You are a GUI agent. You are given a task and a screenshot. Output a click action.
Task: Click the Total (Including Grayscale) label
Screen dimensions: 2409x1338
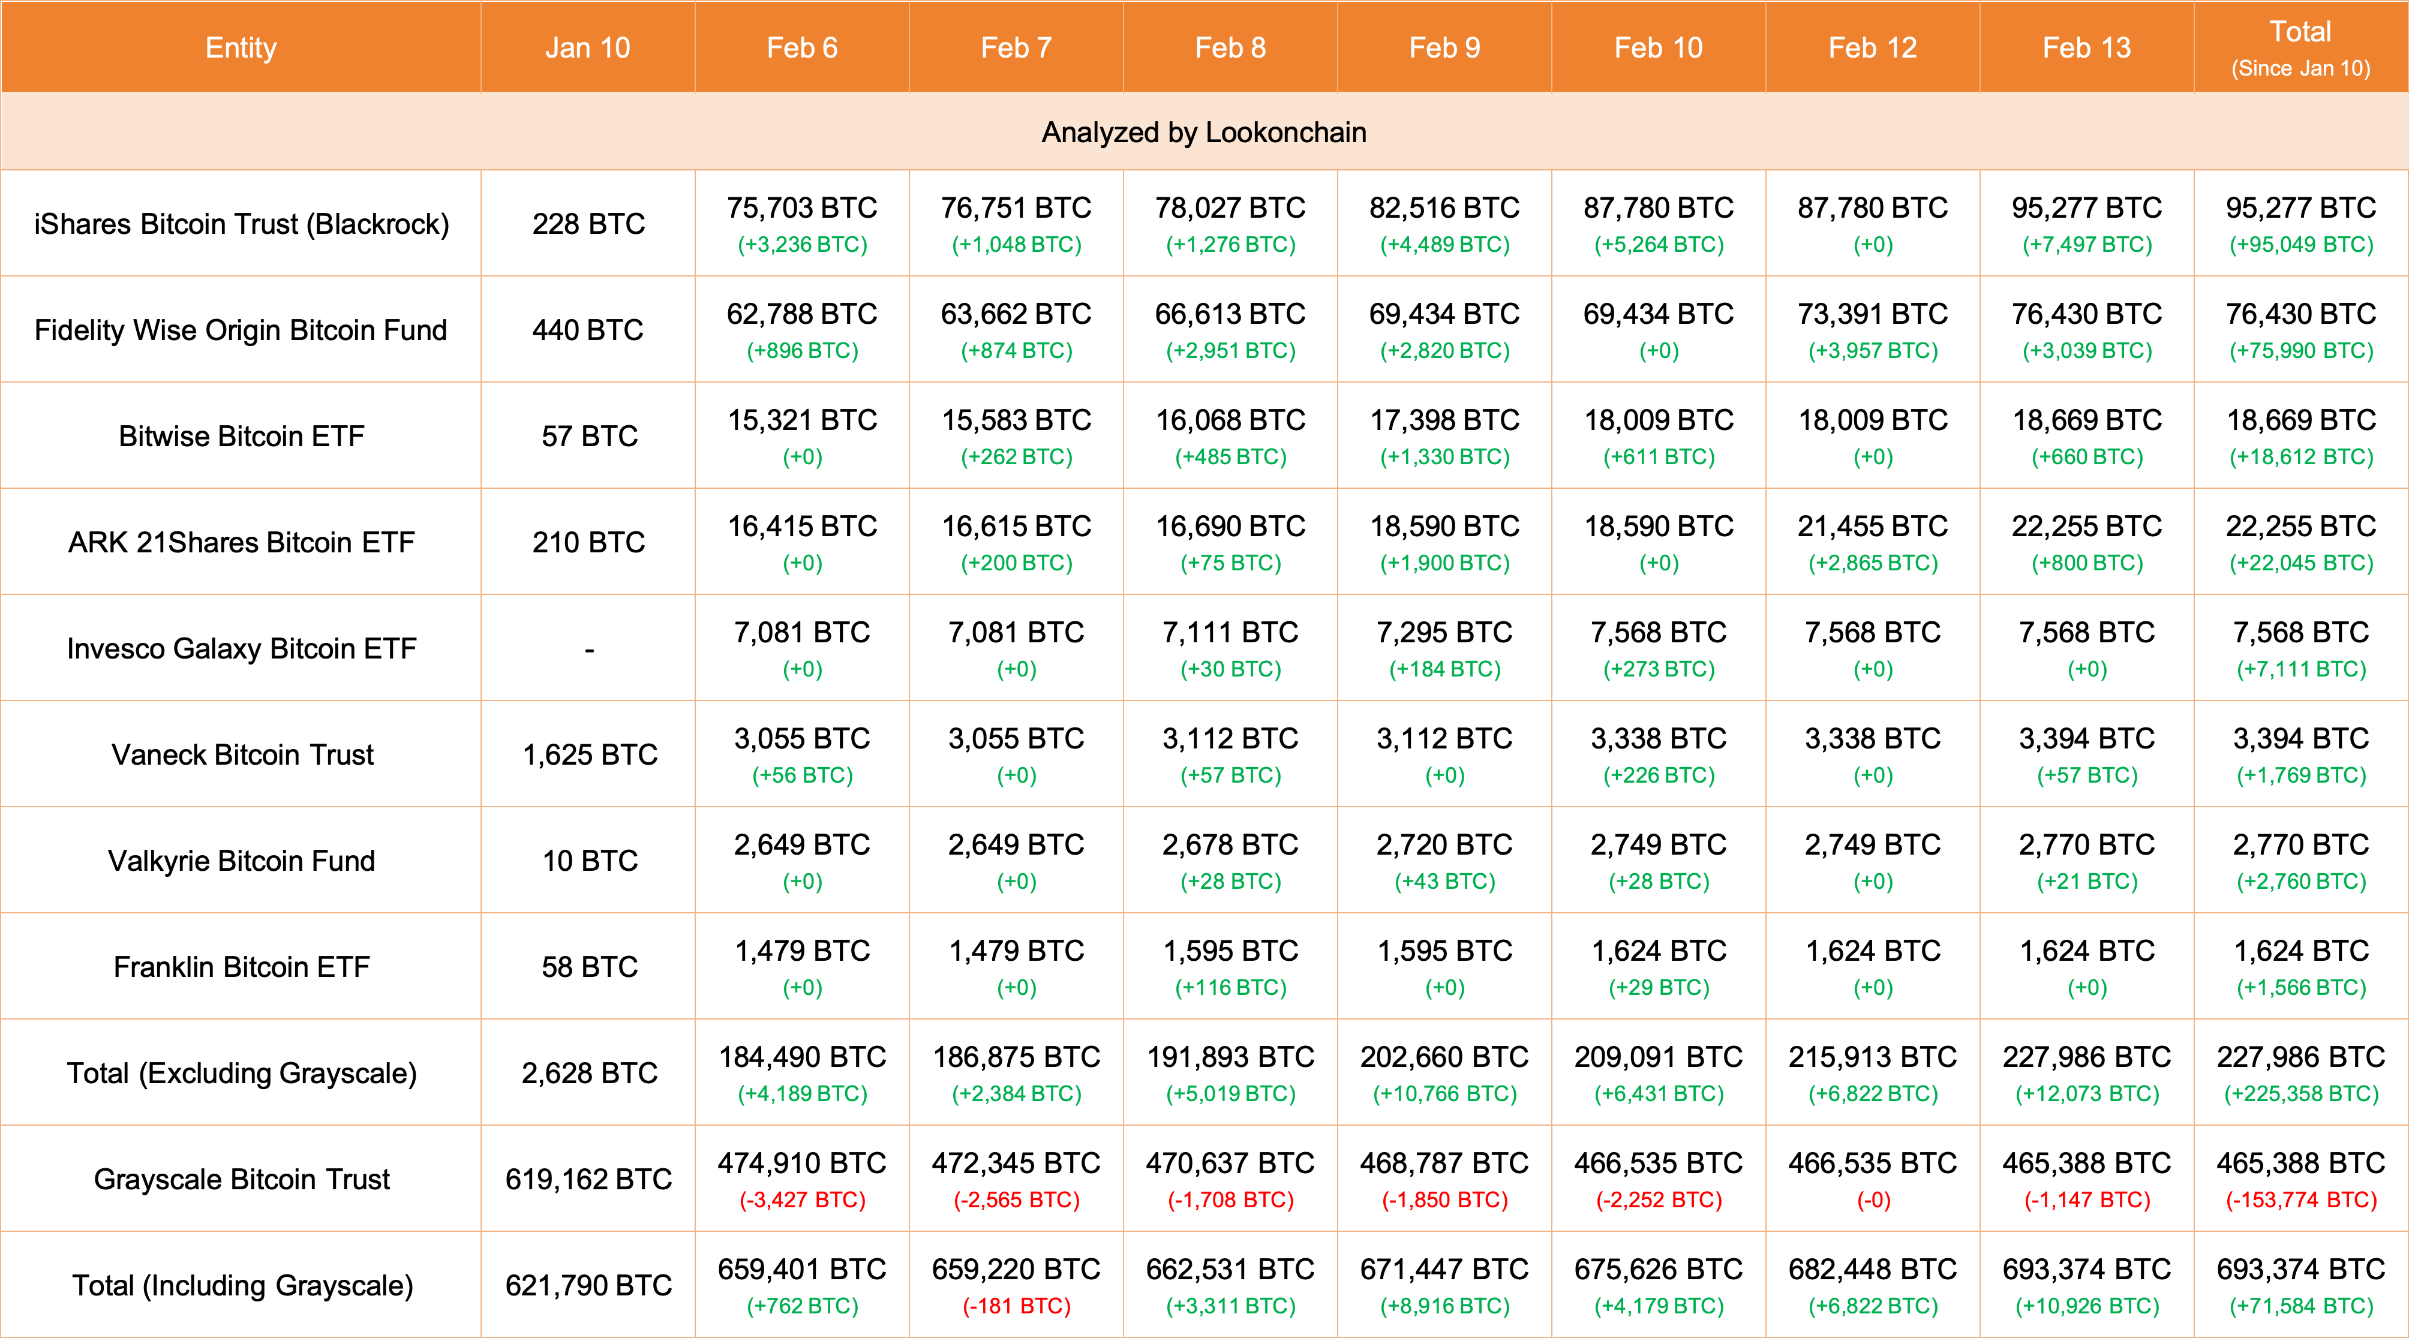pos(241,1286)
